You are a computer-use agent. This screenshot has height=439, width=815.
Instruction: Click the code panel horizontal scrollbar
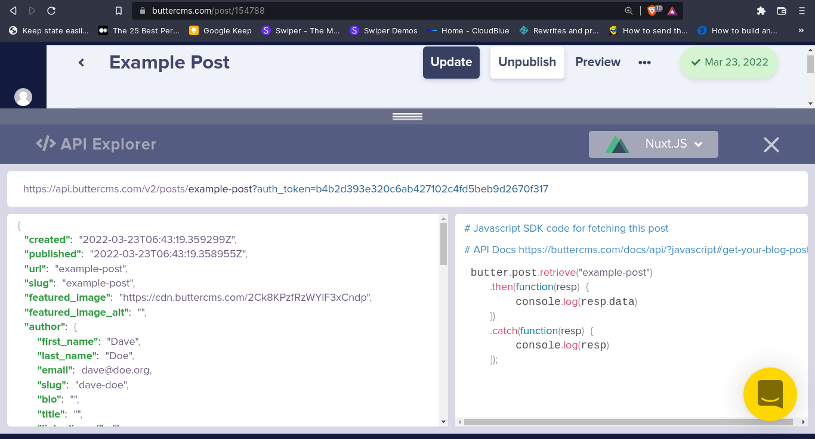pos(628,422)
